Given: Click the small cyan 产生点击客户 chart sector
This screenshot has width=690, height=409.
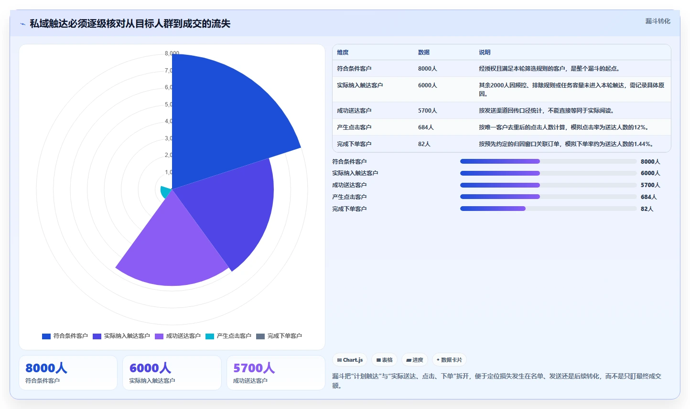Looking at the screenshot, I should point(166,192).
